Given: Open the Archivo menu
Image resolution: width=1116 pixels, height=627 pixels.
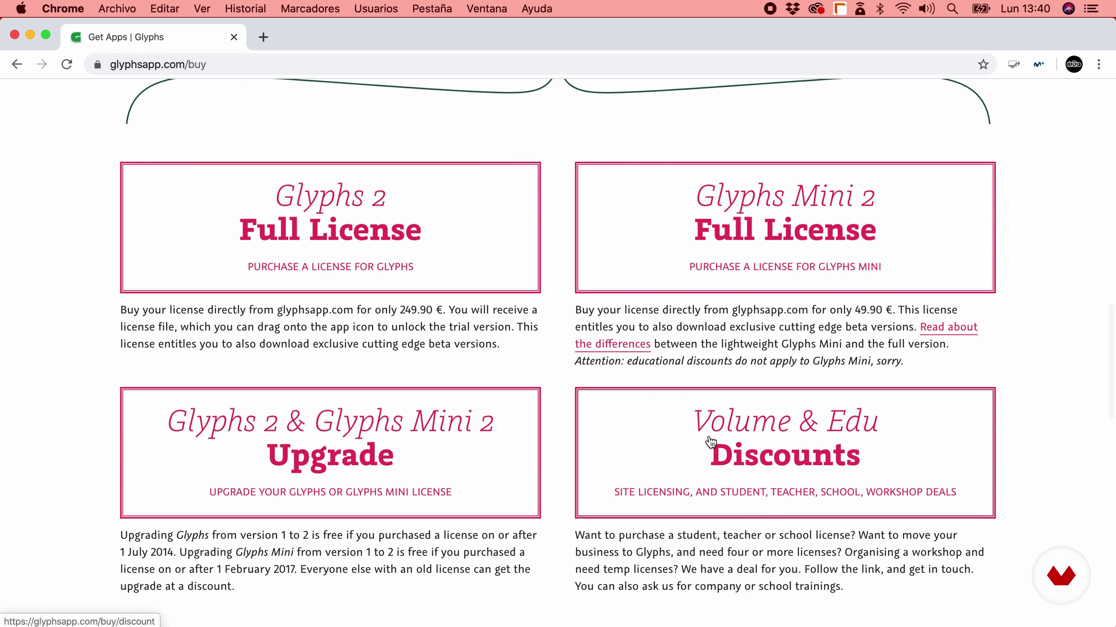Looking at the screenshot, I should coord(117,9).
